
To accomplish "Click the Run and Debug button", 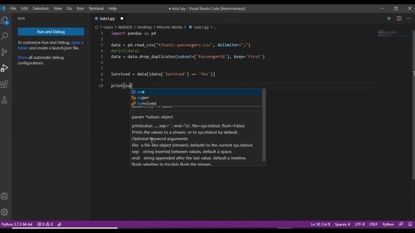I will point(51,32).
